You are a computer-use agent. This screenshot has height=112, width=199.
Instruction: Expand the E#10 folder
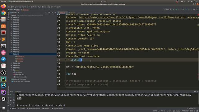click(12, 38)
